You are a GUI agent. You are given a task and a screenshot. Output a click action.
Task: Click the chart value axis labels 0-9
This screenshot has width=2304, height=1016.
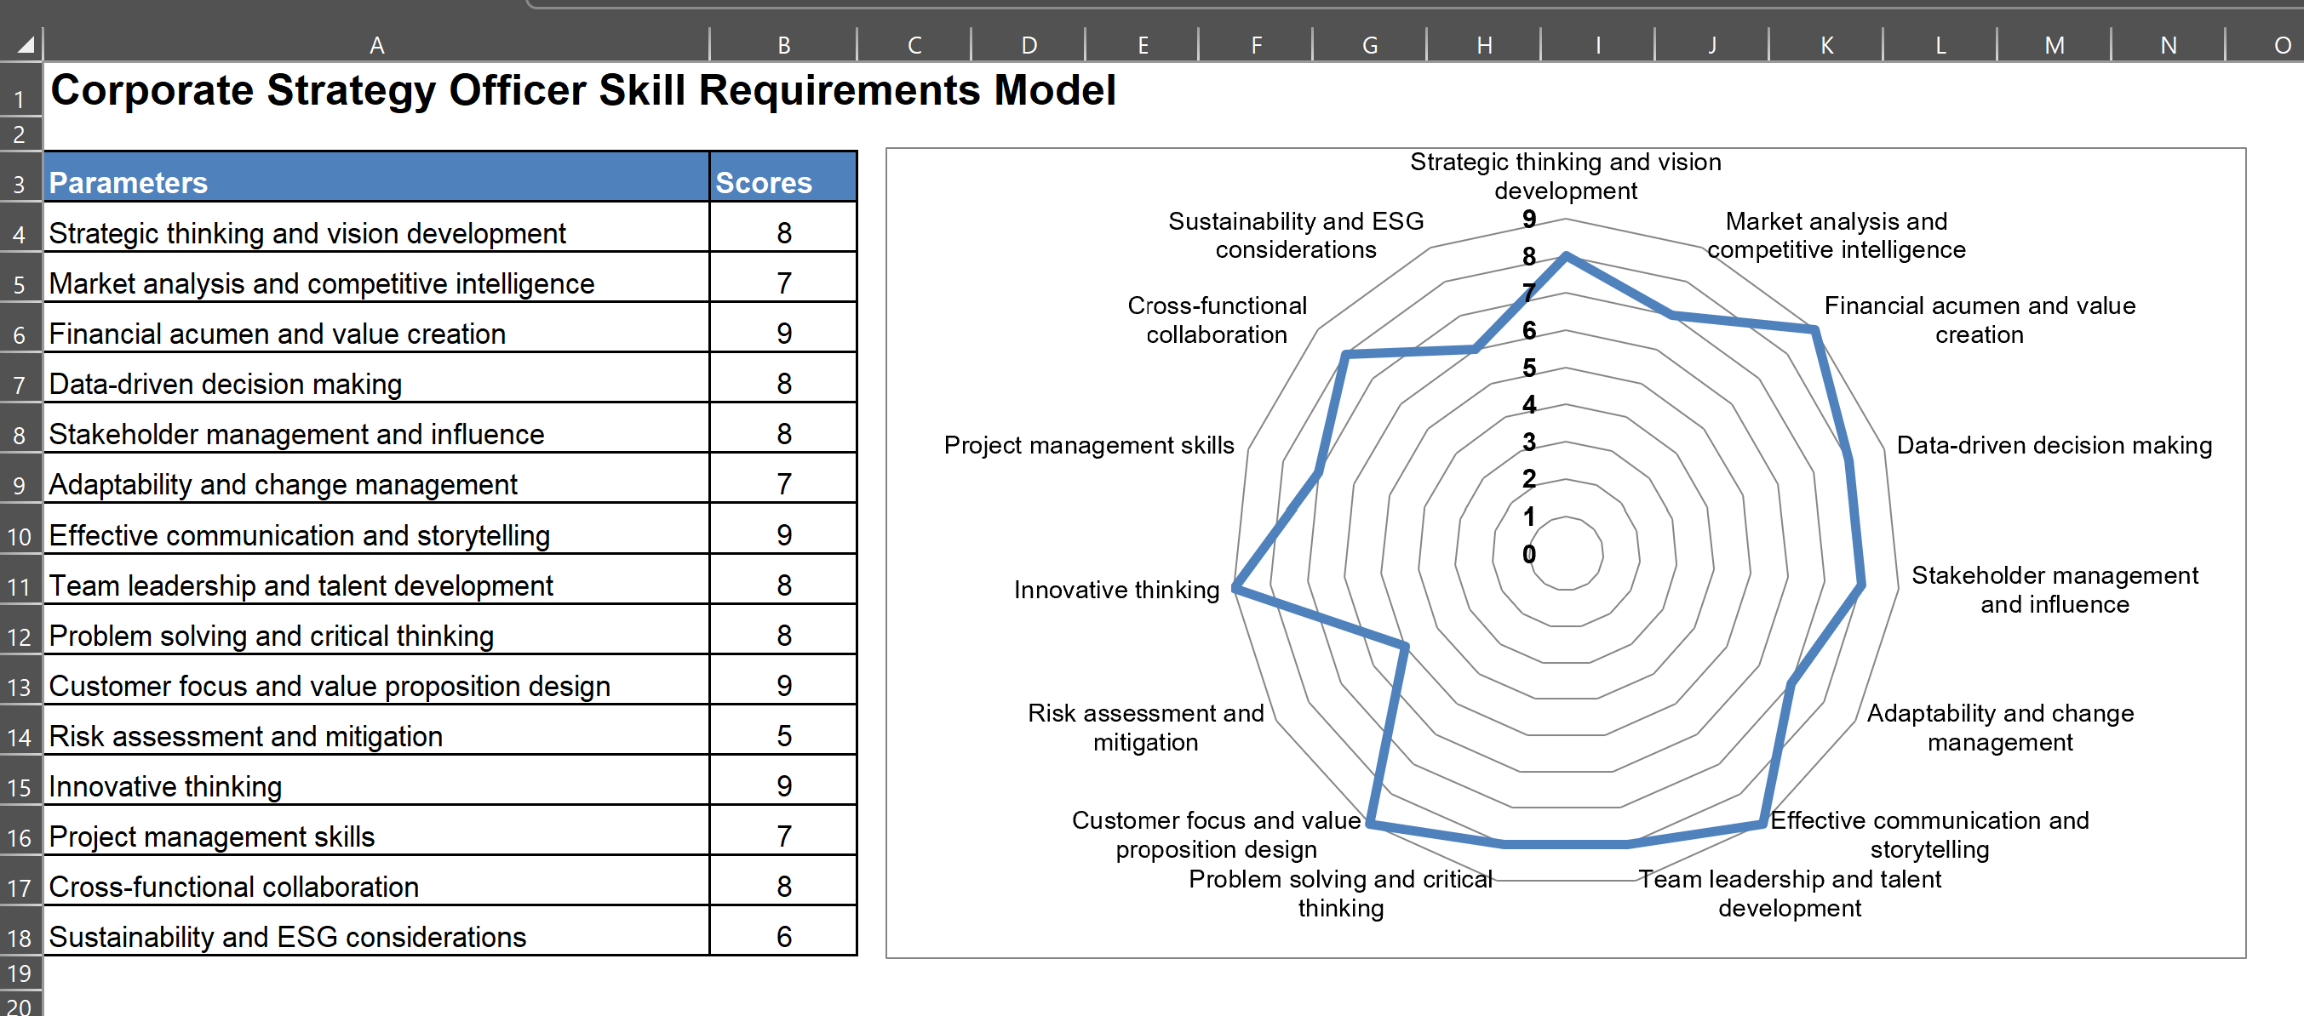[x=1529, y=385]
